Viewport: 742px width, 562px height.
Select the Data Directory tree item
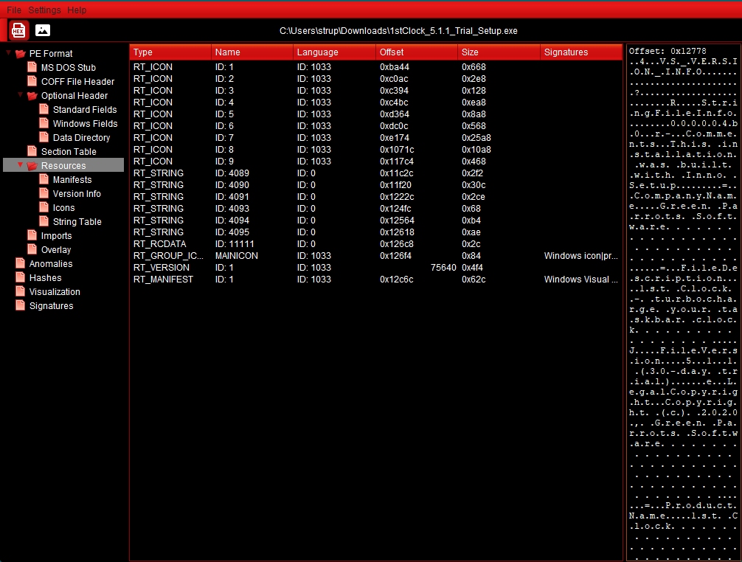pos(81,138)
